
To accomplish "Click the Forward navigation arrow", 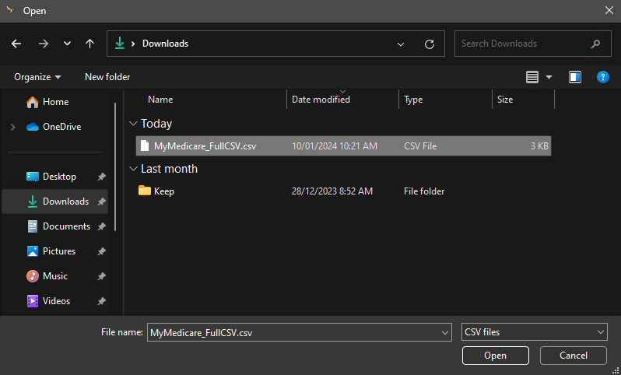I will pos(43,44).
